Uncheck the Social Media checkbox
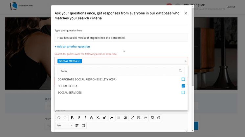Image resolution: width=245 pixels, height=137 pixels. (183, 86)
